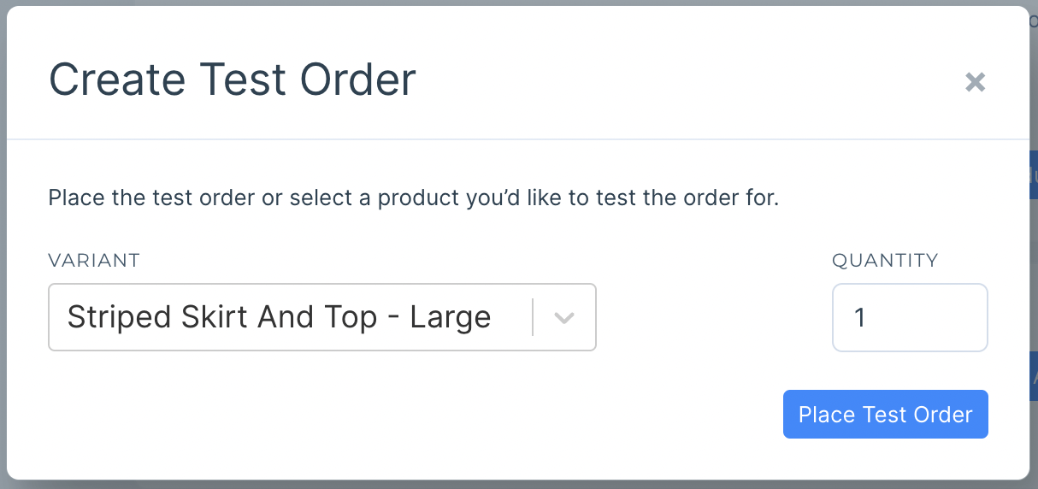
Task: Click the horizontal divider under the dialog header
Action: tap(513, 138)
